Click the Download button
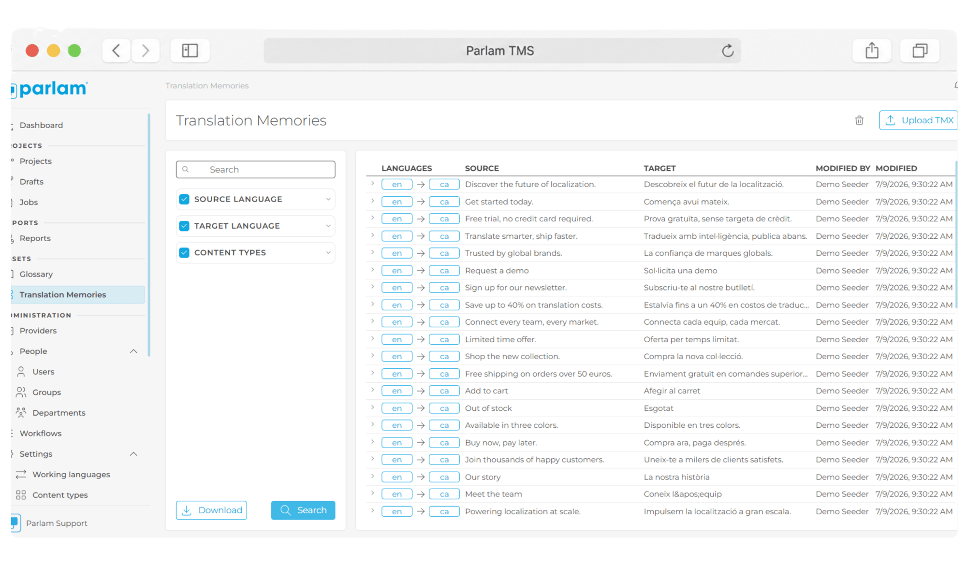The image size is (967, 580). (x=211, y=510)
